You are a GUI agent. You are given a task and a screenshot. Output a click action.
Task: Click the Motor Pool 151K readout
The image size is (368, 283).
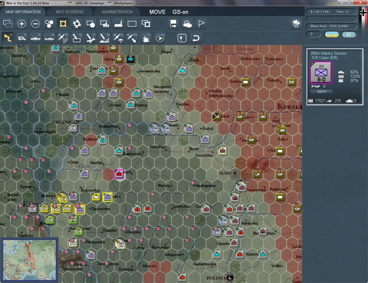click(x=331, y=26)
